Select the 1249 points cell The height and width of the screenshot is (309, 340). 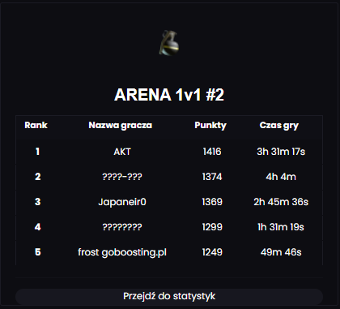[212, 252]
